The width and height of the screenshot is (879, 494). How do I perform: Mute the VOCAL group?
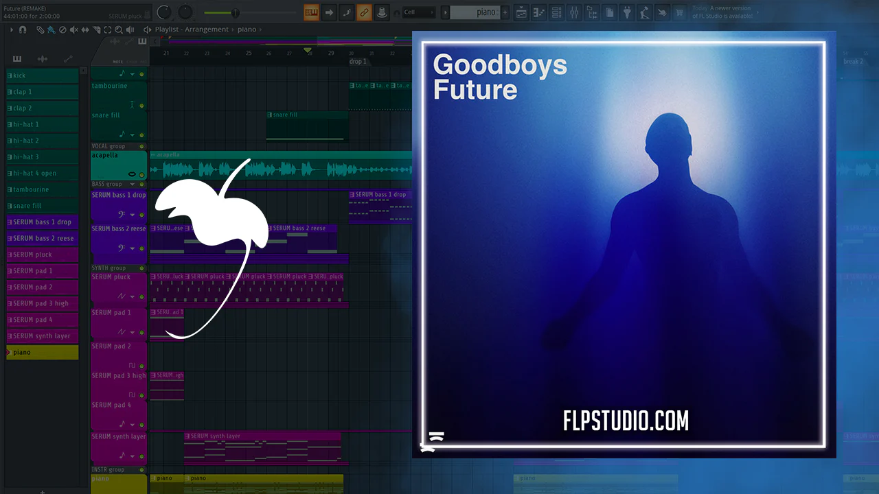tap(142, 146)
